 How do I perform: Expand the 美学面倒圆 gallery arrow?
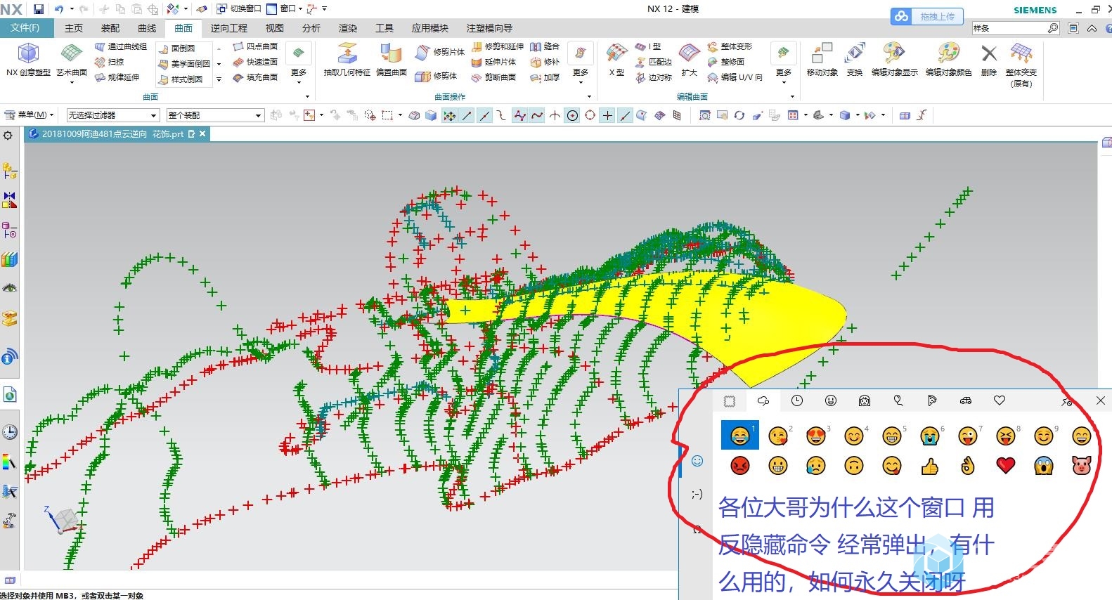point(219,64)
